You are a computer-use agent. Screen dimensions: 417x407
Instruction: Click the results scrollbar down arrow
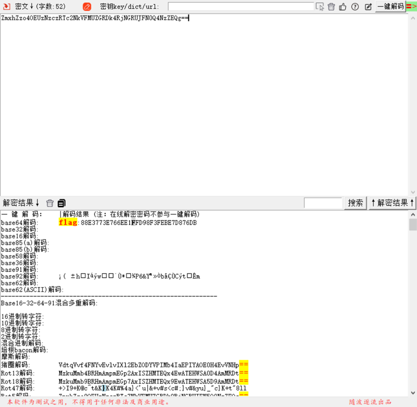pyautogui.click(x=413, y=393)
